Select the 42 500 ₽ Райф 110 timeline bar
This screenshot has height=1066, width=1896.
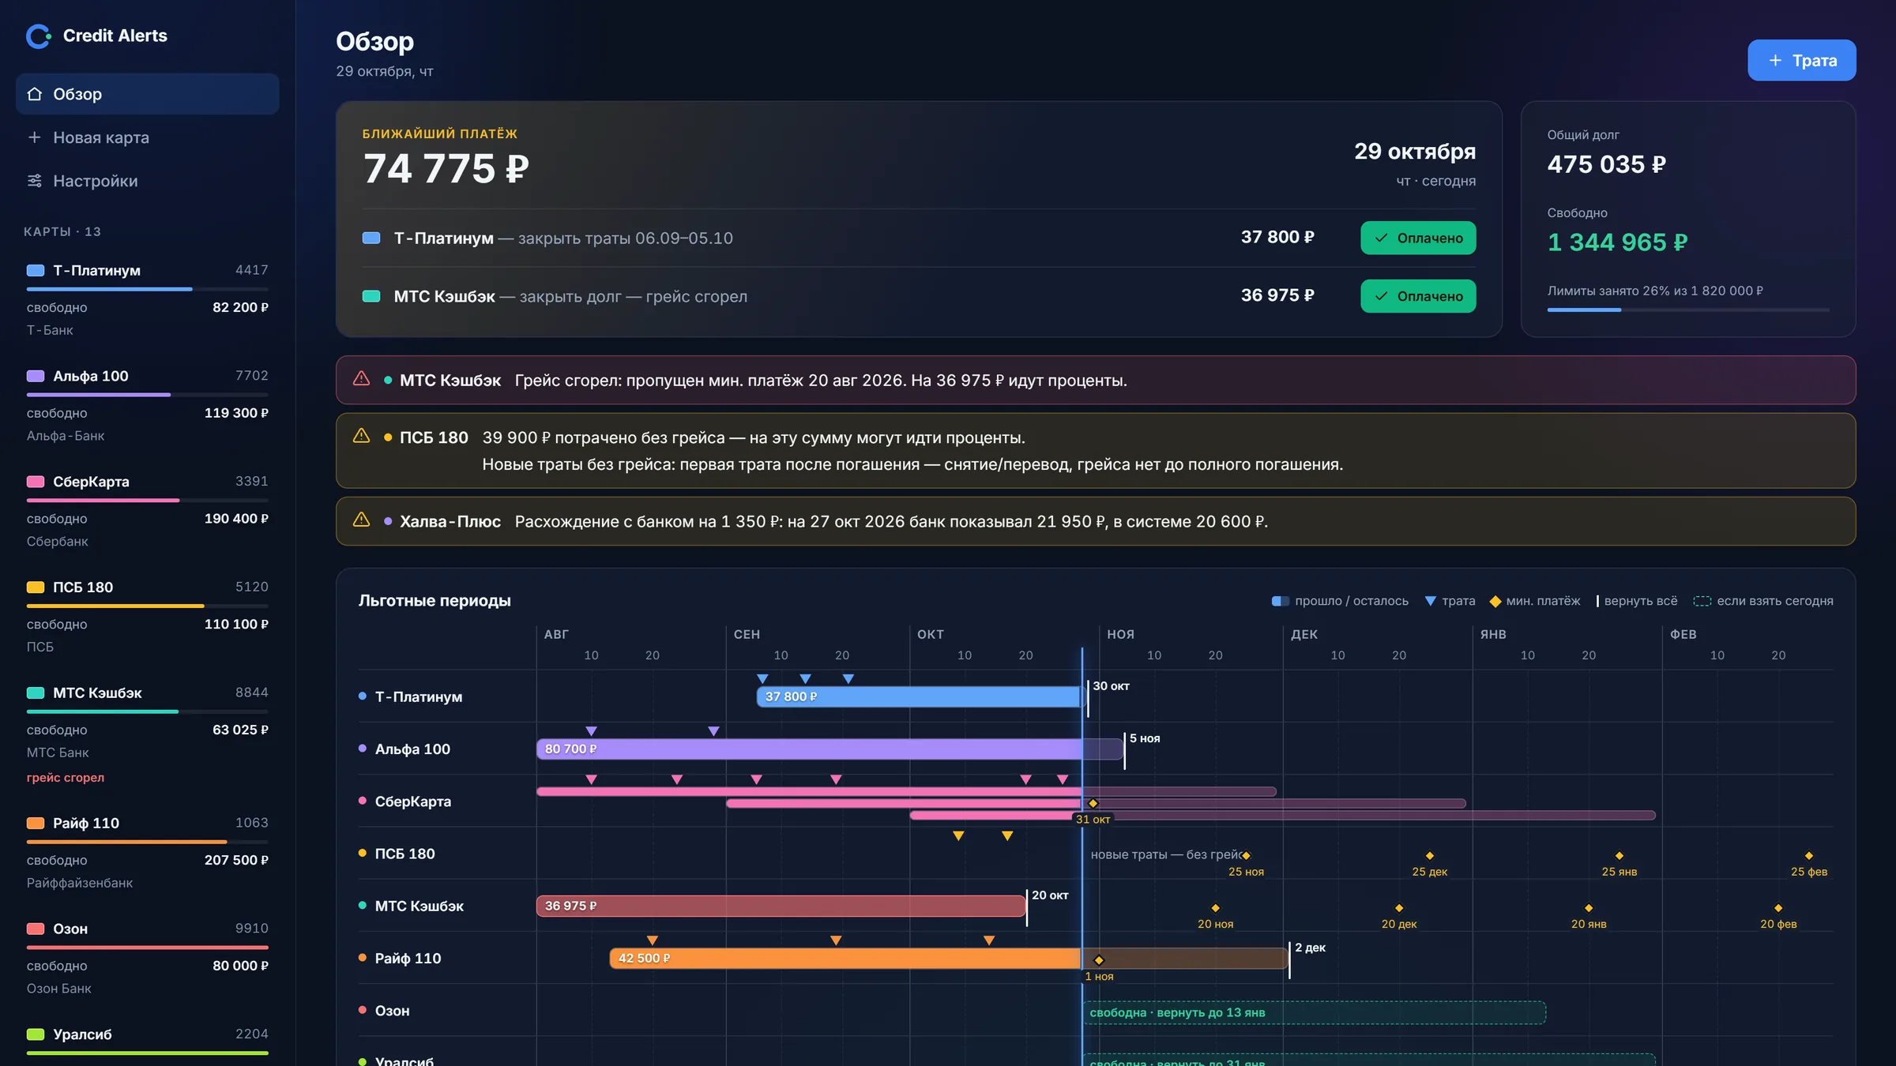[845, 958]
